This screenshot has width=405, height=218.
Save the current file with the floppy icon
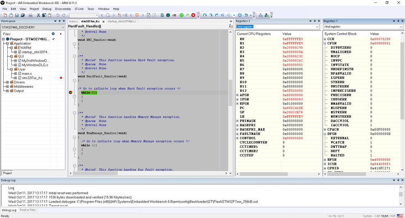[17, 15]
